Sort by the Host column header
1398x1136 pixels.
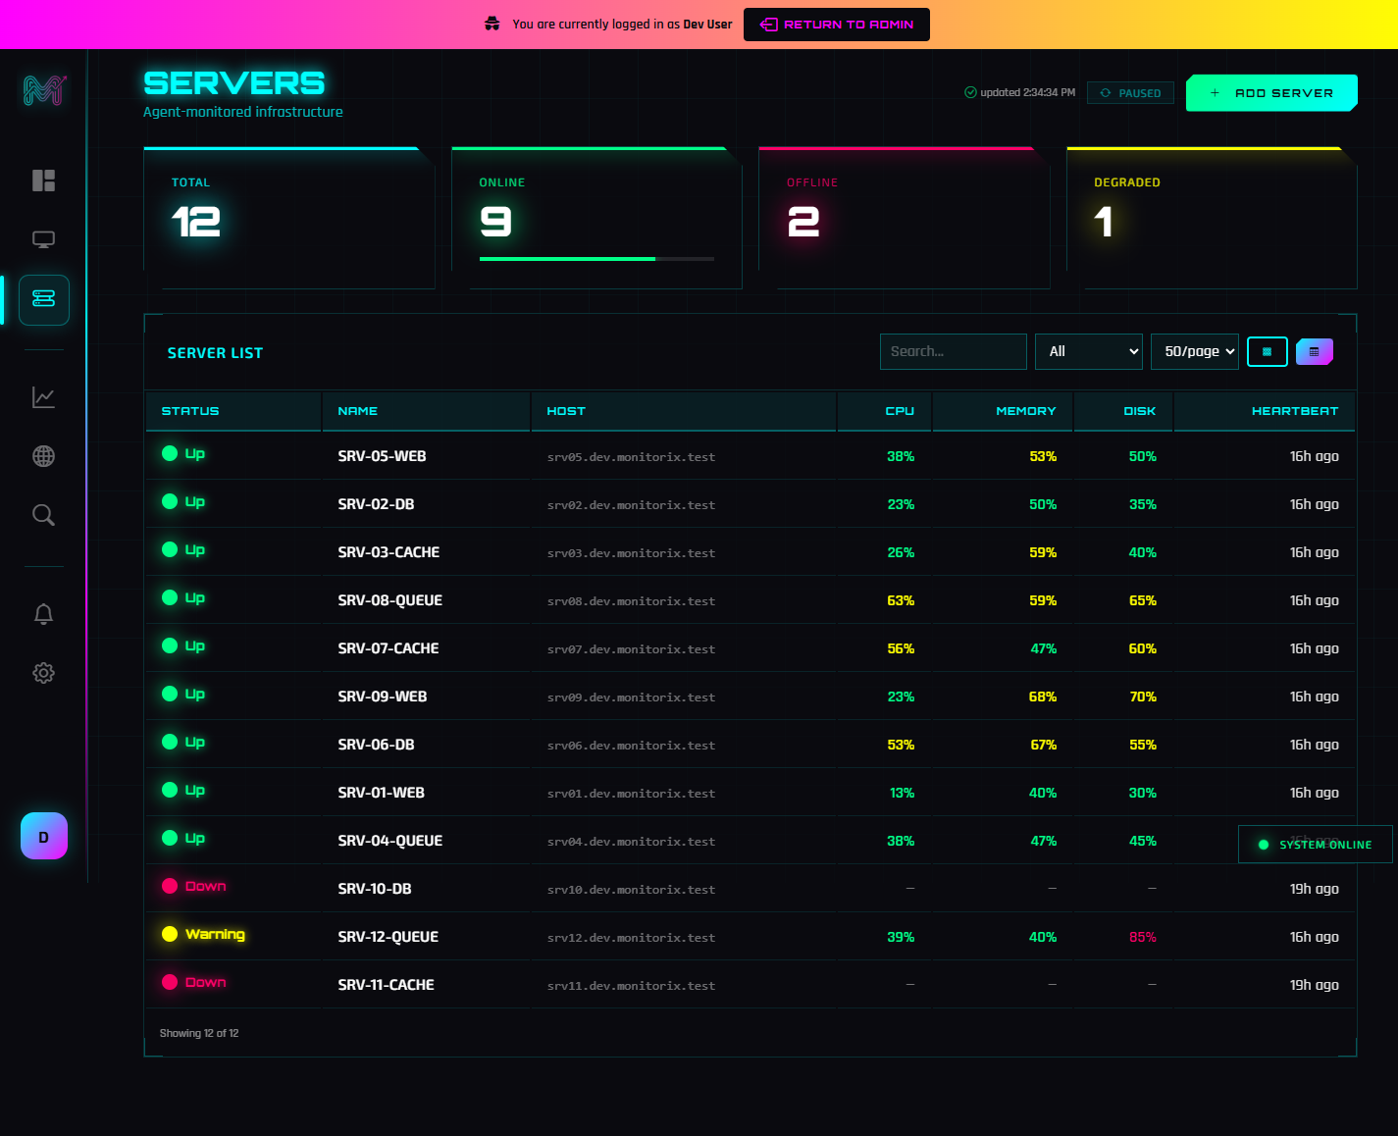point(684,411)
